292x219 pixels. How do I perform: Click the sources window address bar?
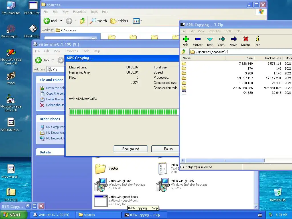click(x=117, y=30)
